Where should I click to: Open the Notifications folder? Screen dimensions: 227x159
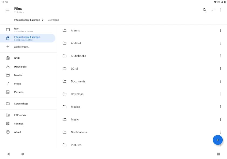(79, 132)
